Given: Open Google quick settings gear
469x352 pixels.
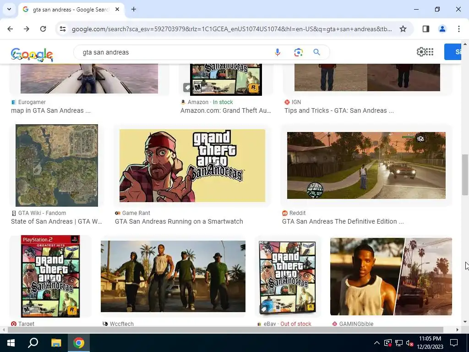Looking at the screenshot, I should (x=420, y=52).
